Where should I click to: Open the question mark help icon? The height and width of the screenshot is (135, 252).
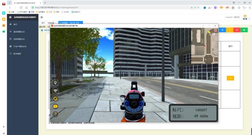point(55,114)
